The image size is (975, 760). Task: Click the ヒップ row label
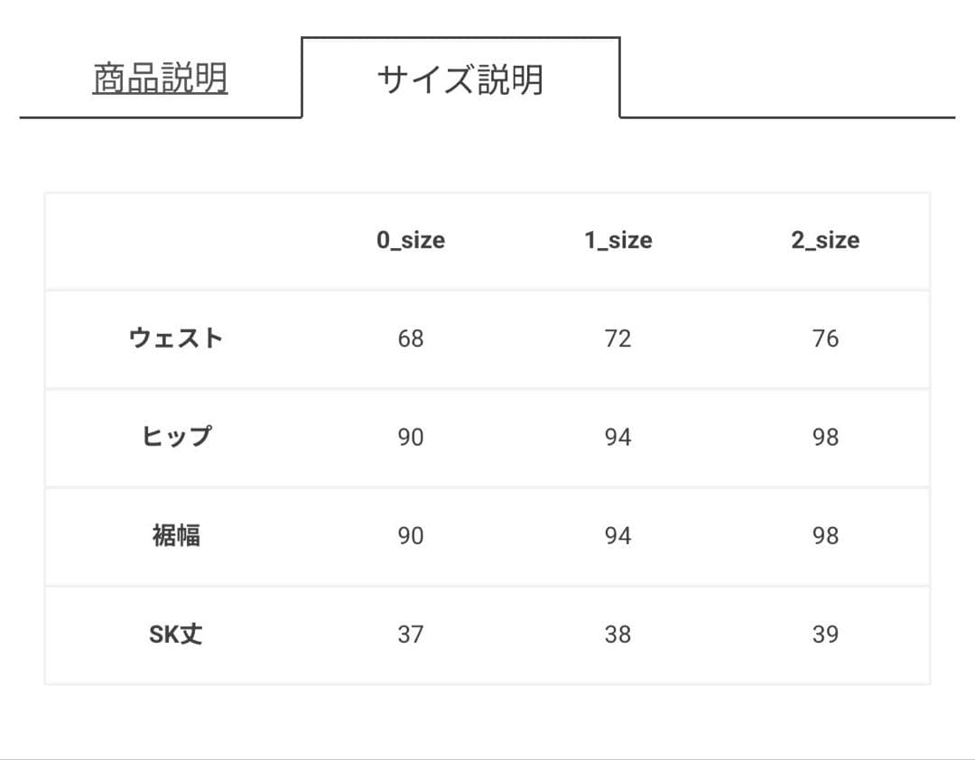(176, 437)
